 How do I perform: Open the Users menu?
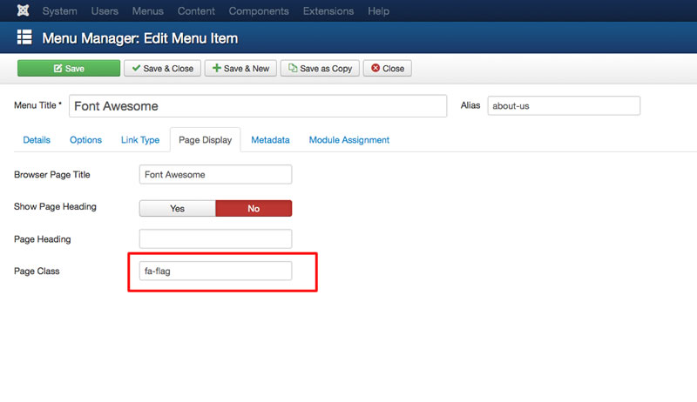point(105,11)
